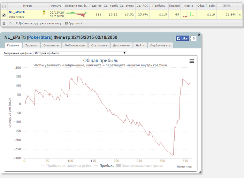Image resolution: width=244 pixels, height=178 pixels.
Task: Switch to the Графики tab
Action: 13,45
